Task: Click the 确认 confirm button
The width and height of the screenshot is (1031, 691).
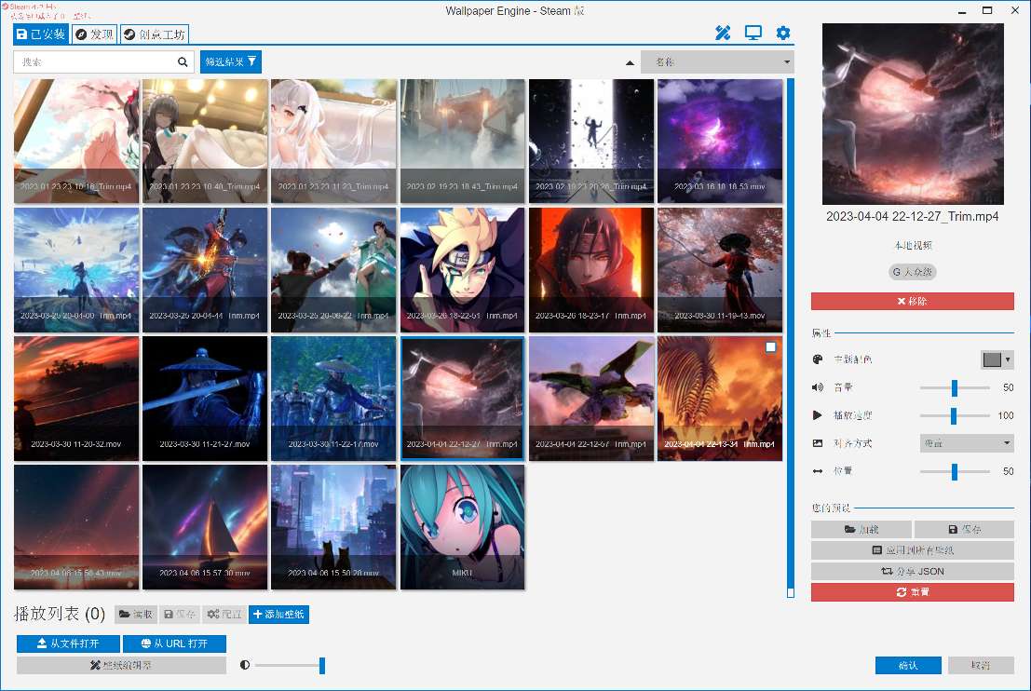Action: [x=908, y=665]
